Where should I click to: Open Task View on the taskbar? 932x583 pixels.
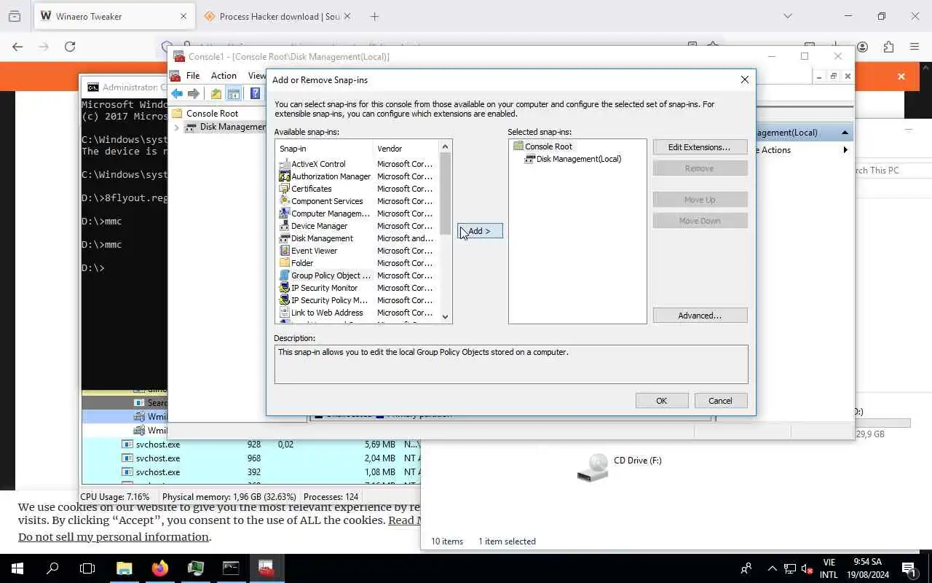(x=87, y=568)
